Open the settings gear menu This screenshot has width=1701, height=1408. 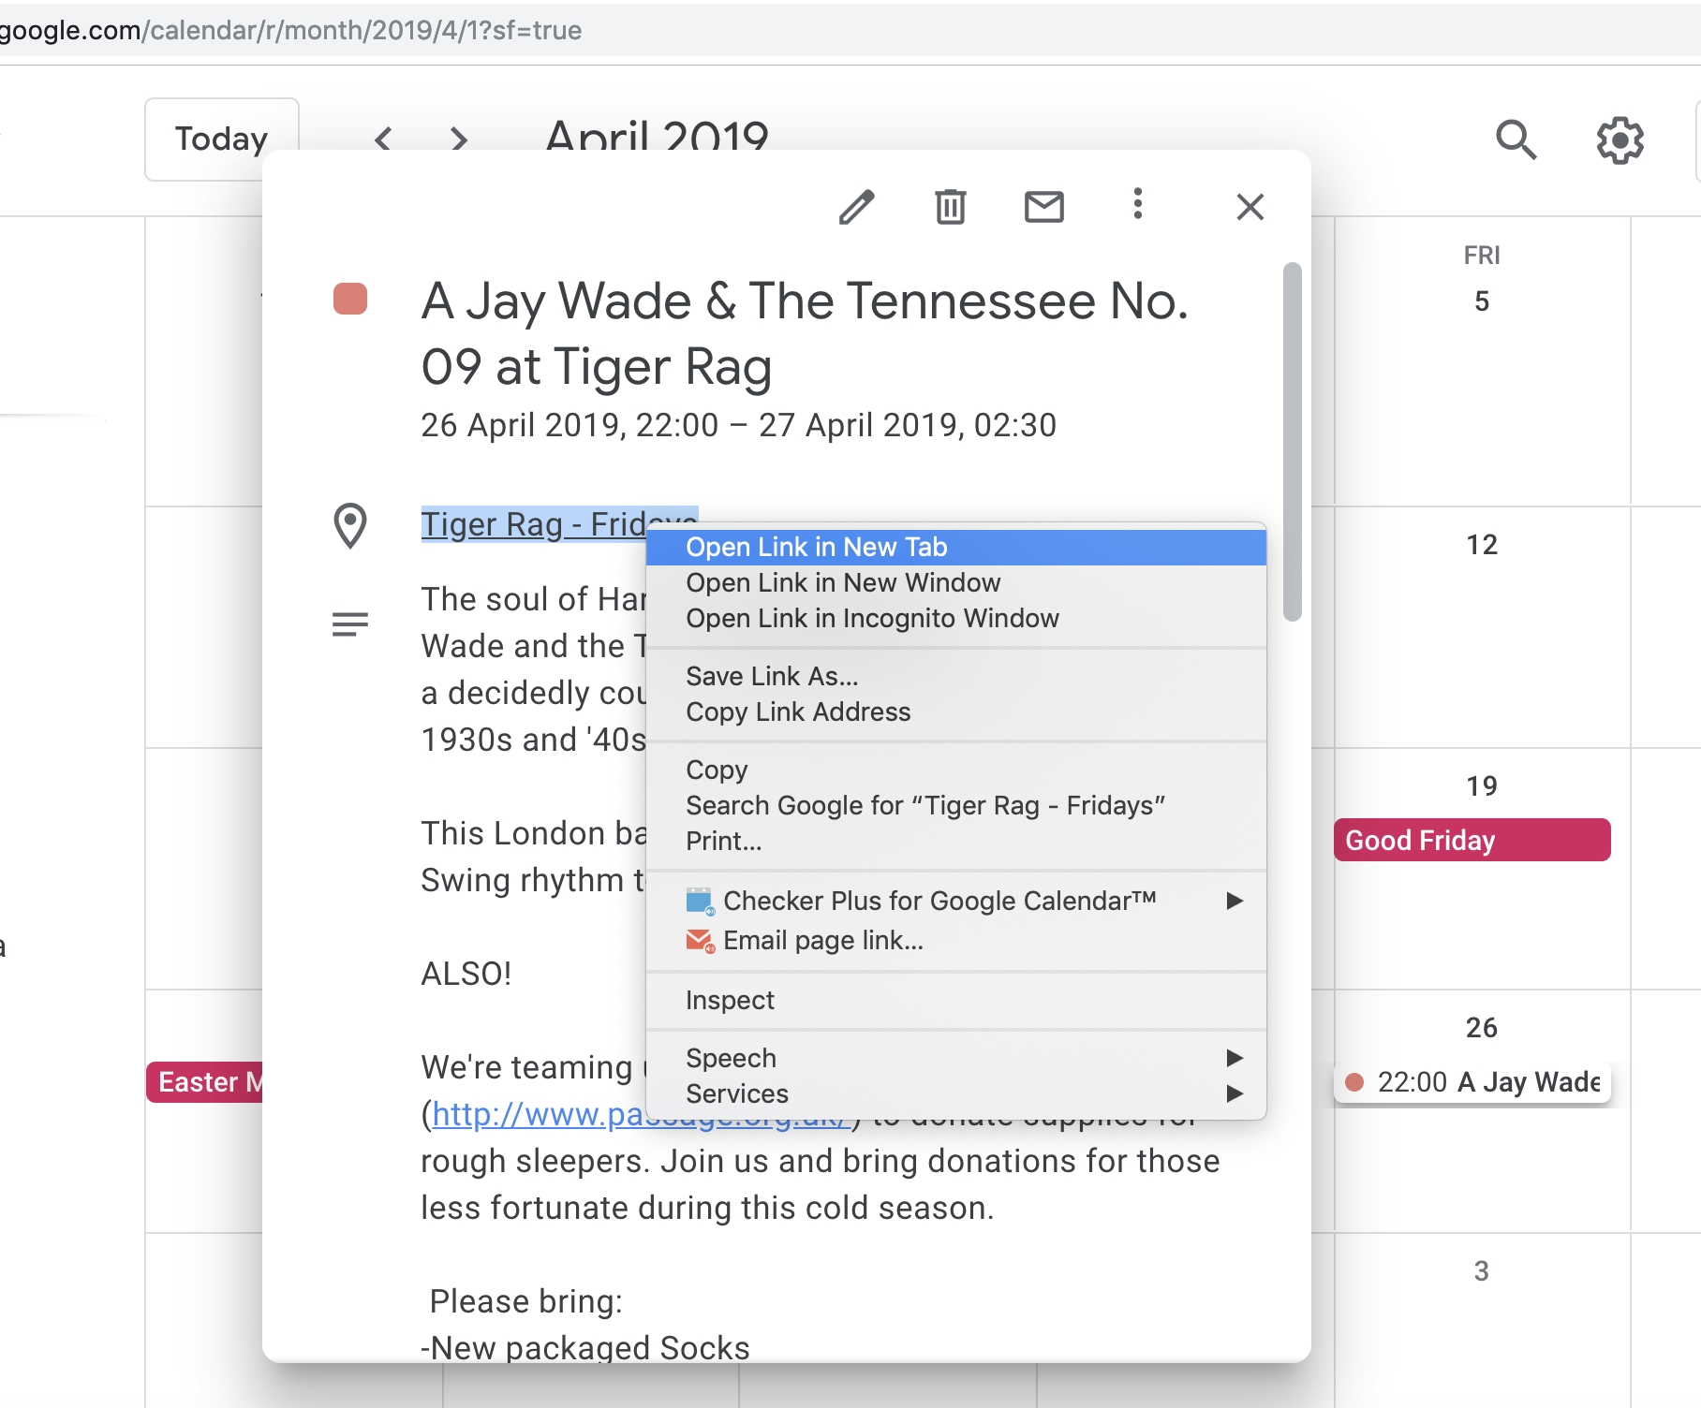tap(1620, 140)
